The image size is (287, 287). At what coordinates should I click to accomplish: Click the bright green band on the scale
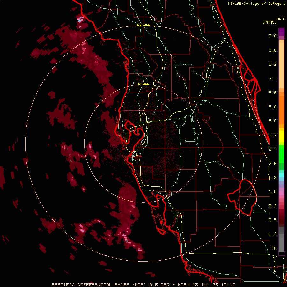tap(282, 154)
